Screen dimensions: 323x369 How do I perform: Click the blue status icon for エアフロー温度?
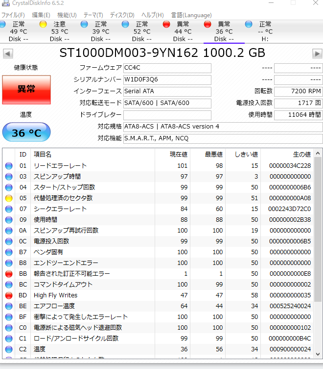click(x=9, y=306)
